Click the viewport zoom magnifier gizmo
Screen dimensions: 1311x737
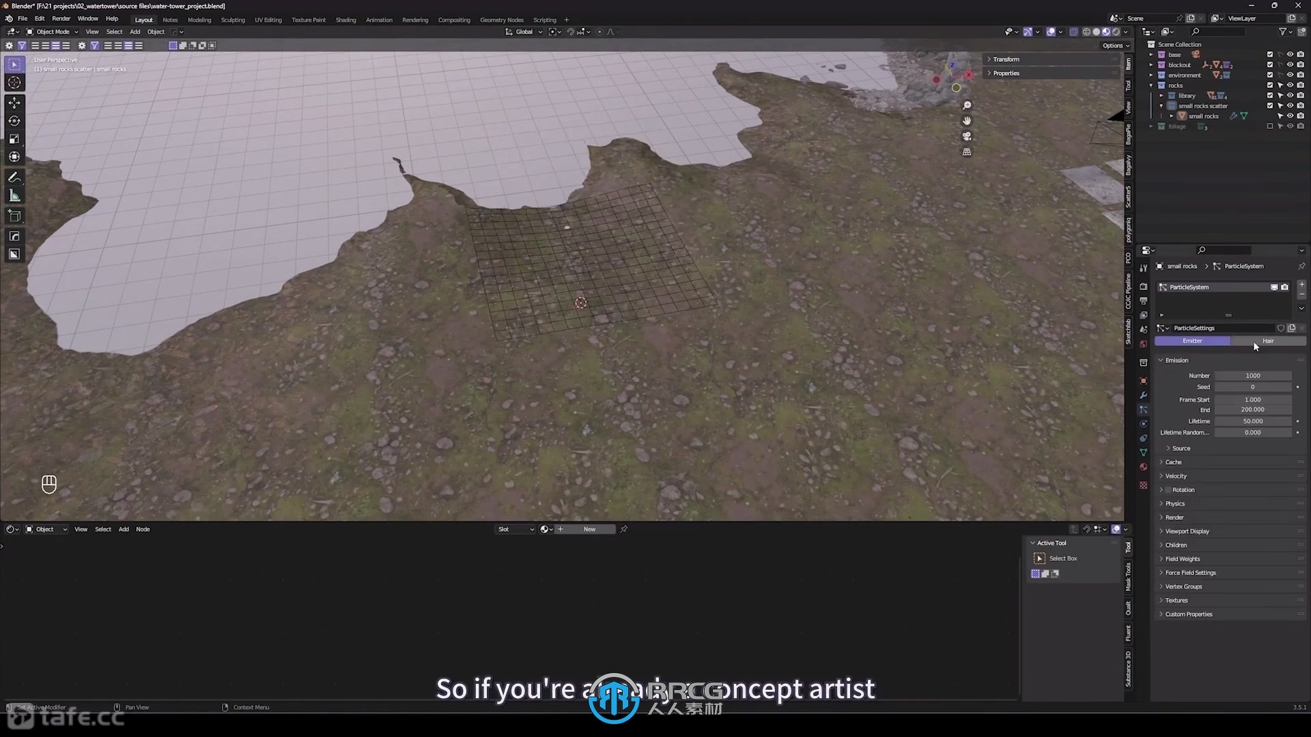click(967, 106)
